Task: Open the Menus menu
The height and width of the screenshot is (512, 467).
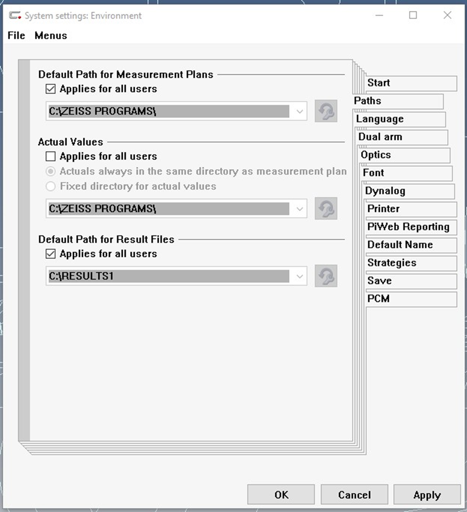Action: tap(51, 35)
